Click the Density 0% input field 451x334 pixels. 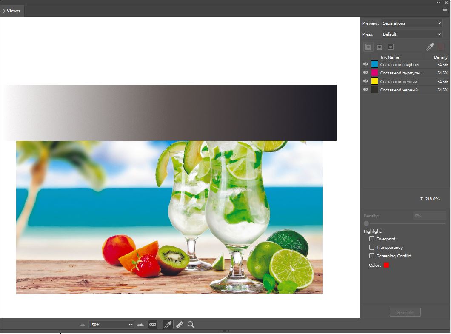pos(429,216)
